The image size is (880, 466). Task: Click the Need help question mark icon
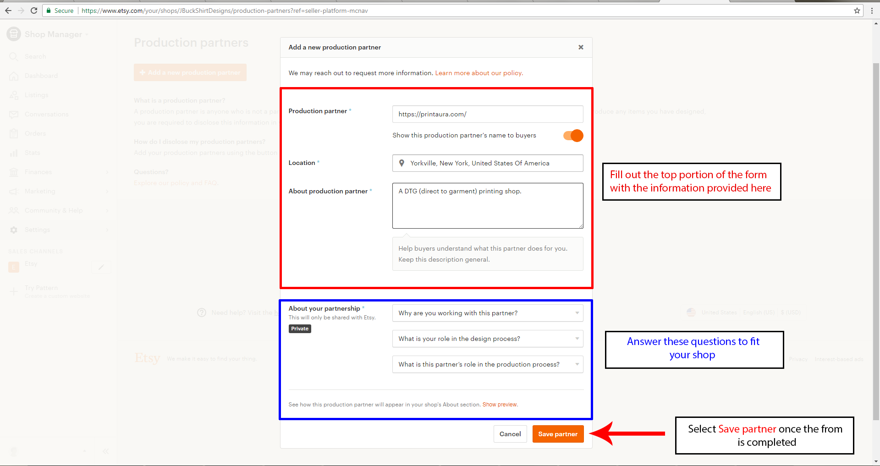click(x=202, y=312)
